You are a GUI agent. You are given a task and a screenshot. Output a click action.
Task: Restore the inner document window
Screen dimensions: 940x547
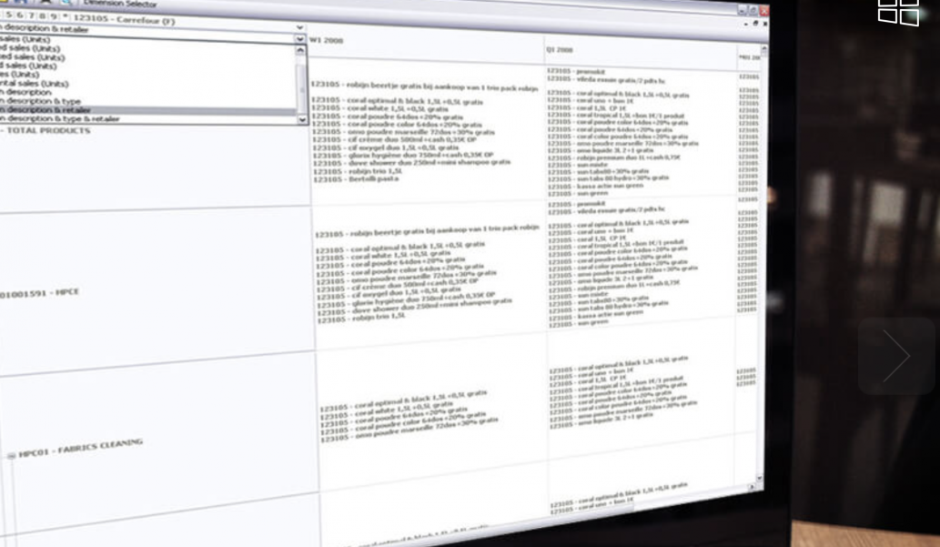tap(755, 24)
